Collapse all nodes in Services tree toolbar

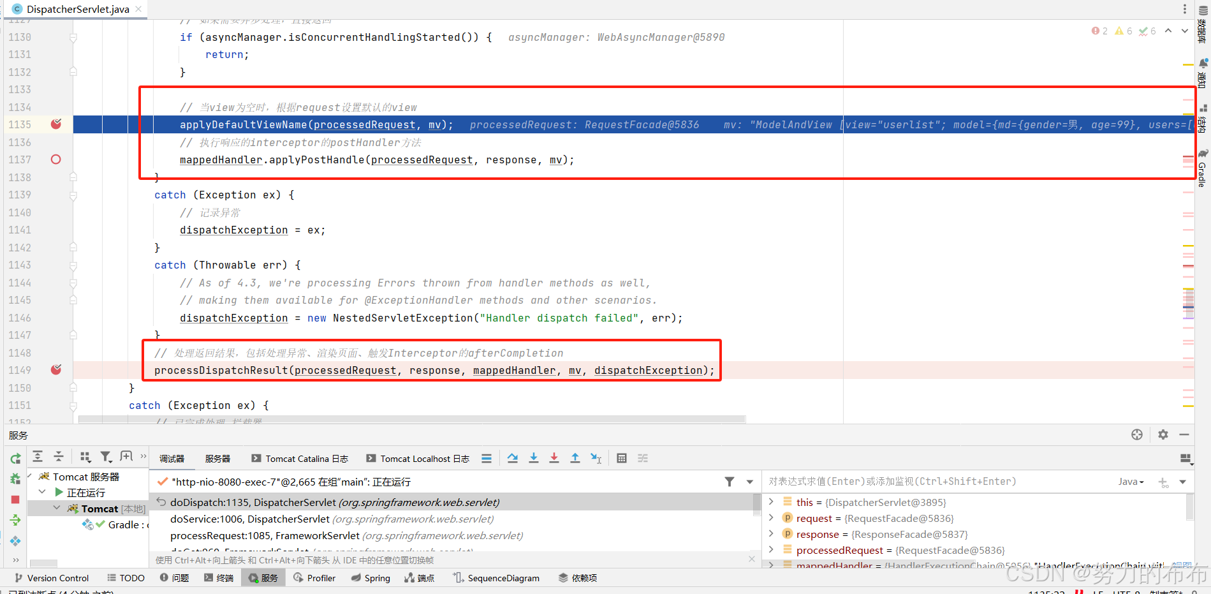pos(59,457)
